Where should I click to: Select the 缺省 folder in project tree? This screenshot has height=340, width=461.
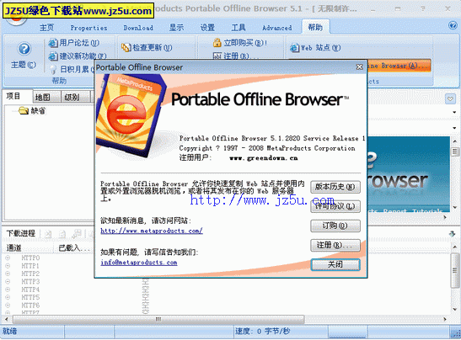pos(32,111)
